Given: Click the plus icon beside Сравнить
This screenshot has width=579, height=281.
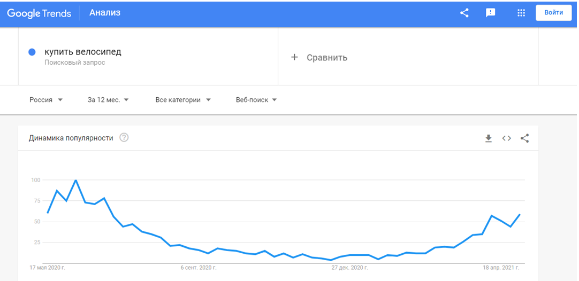Looking at the screenshot, I should coord(294,57).
